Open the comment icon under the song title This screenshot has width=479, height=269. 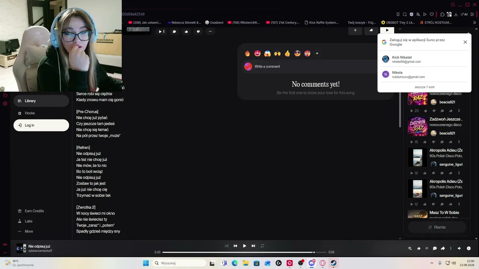click(174, 32)
